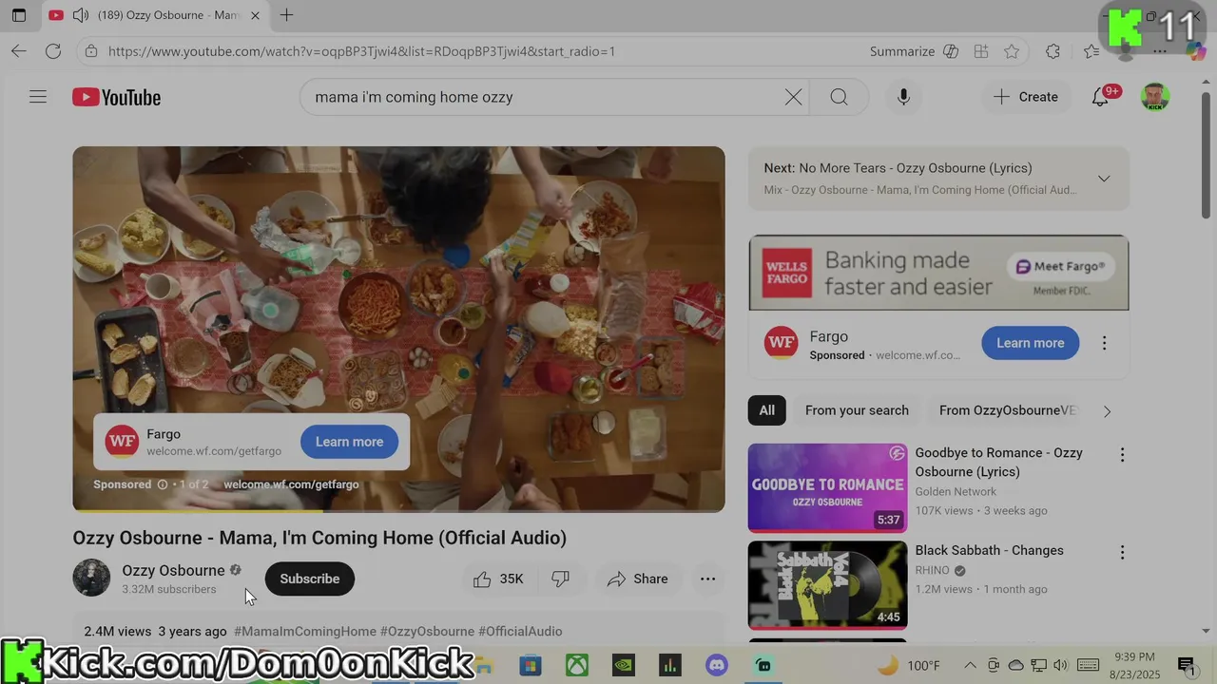Open Wells Fargo banner ad image

pyautogui.click(x=938, y=273)
